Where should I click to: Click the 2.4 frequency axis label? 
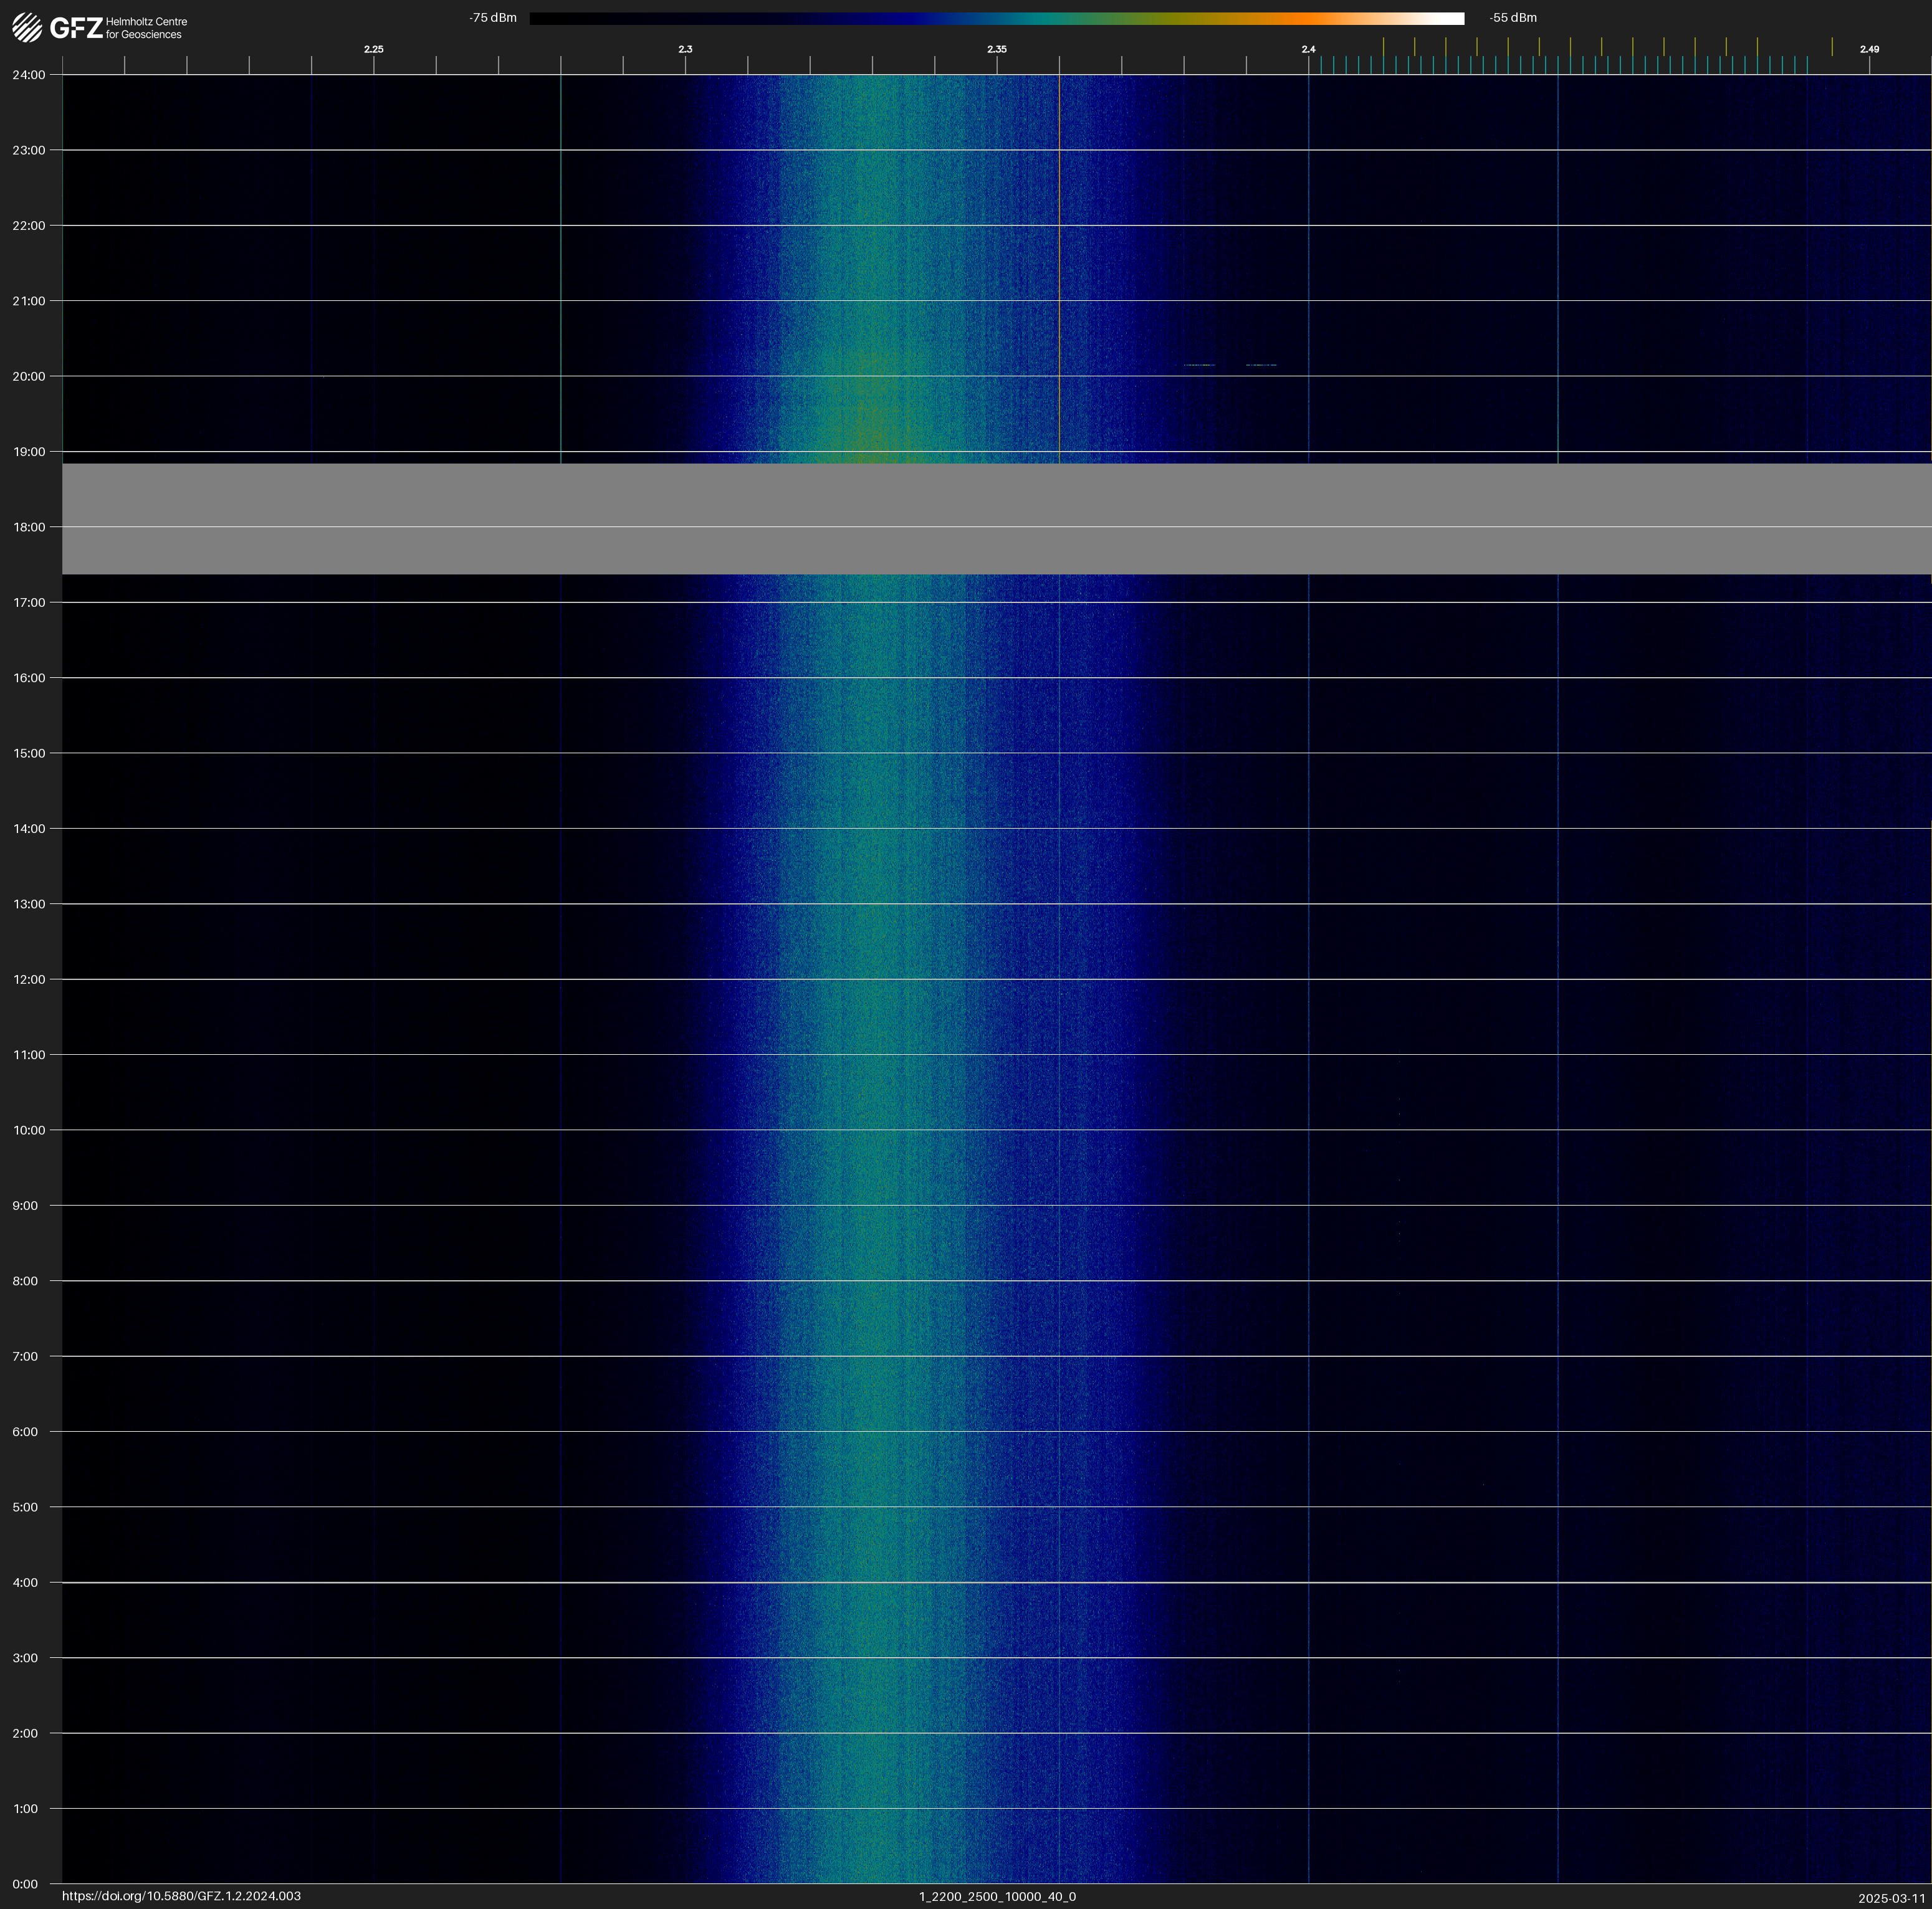click(x=1308, y=49)
